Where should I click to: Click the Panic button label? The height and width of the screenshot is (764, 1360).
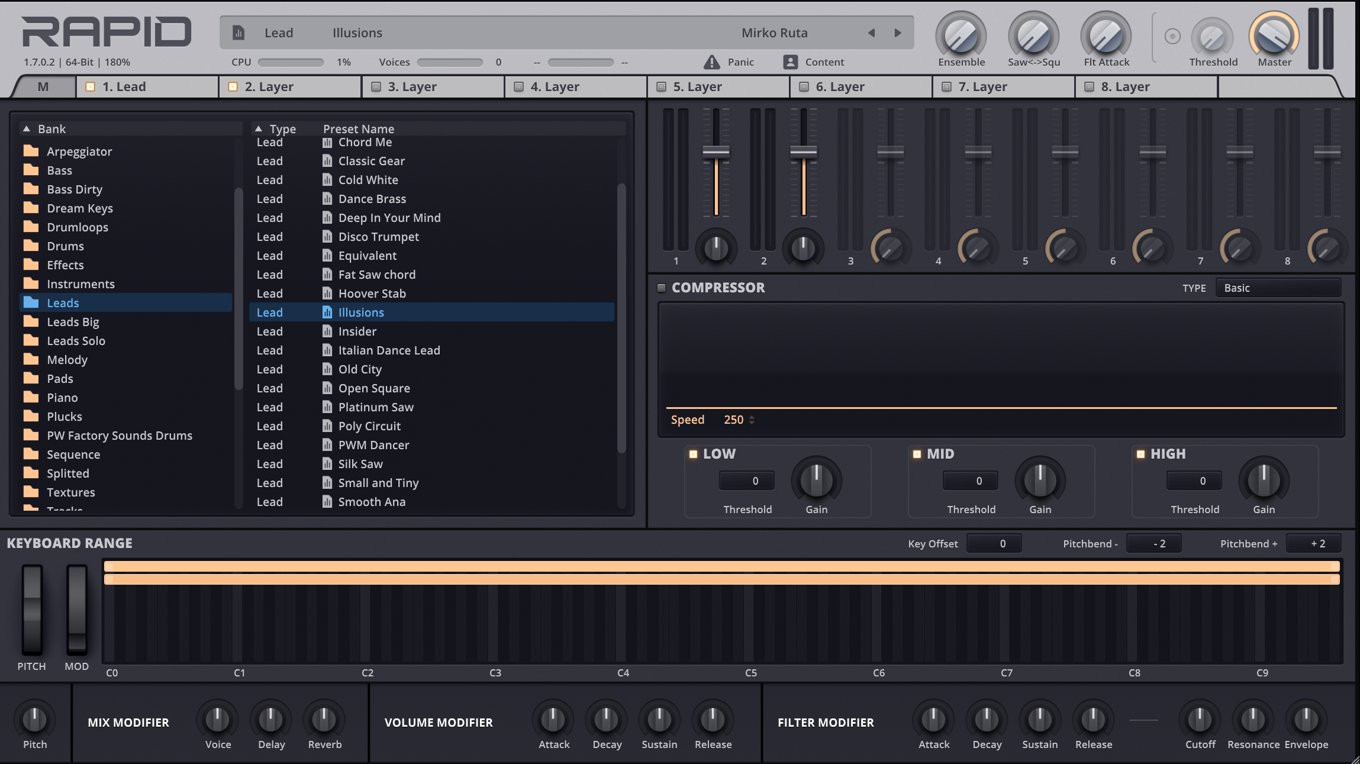click(740, 62)
